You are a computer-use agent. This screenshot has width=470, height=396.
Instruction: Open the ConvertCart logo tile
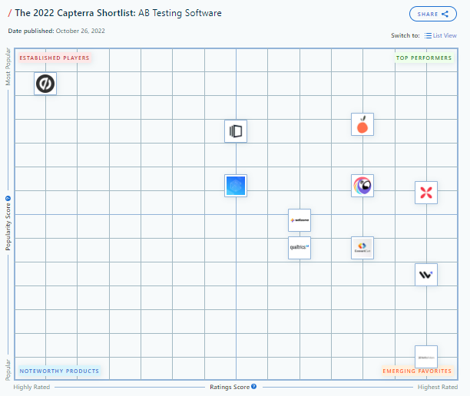click(x=362, y=248)
